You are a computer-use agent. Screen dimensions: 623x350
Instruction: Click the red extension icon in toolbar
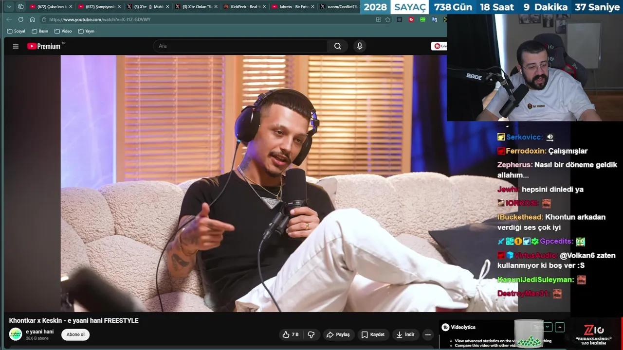click(x=411, y=19)
